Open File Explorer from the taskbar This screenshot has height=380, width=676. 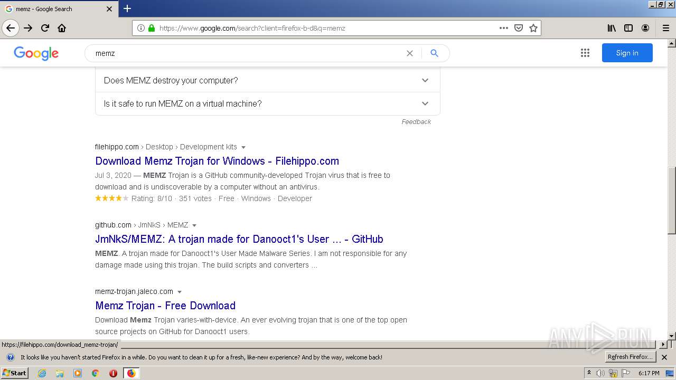point(60,373)
